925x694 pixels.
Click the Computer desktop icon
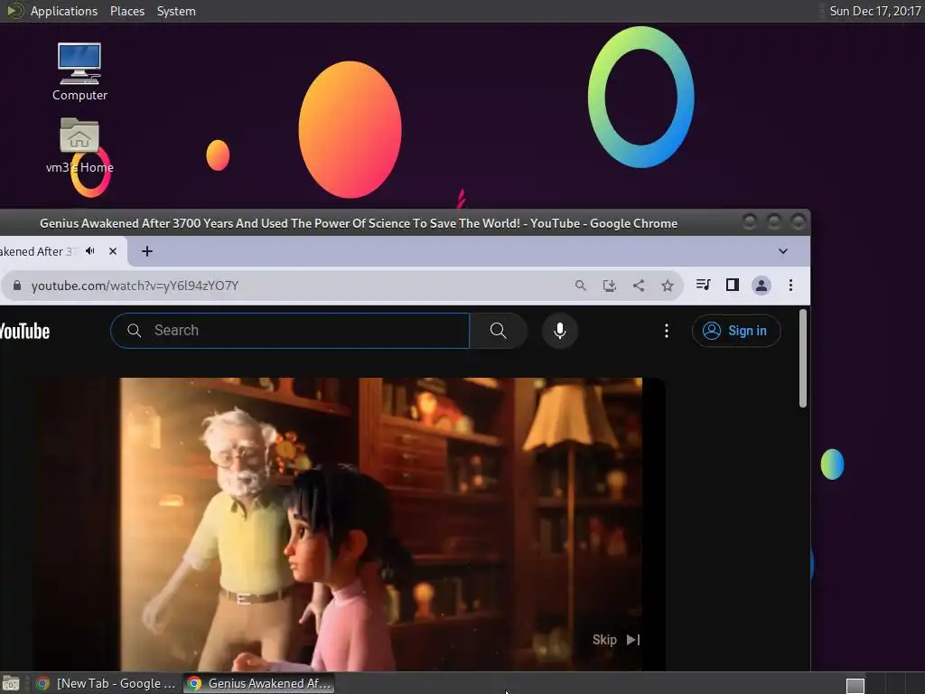[79, 71]
